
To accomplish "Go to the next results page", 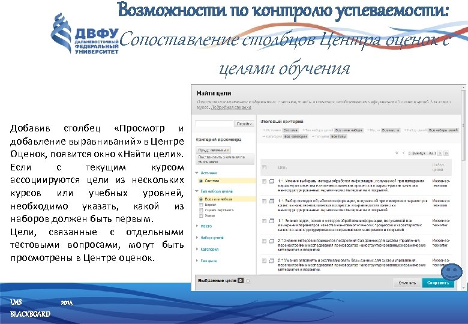I will [x=439, y=153].
